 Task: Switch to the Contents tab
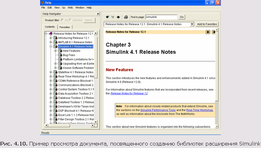[50, 27]
